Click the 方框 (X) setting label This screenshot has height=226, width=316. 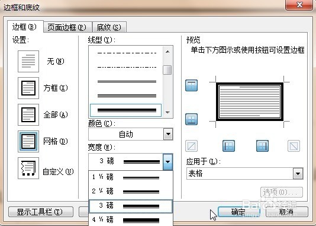click(x=56, y=88)
